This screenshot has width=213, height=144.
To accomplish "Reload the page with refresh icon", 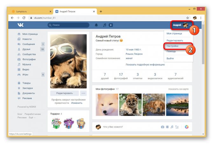I will click(x=24, y=18).
